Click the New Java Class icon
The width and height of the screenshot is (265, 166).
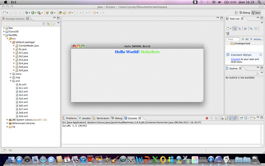coord(52,13)
